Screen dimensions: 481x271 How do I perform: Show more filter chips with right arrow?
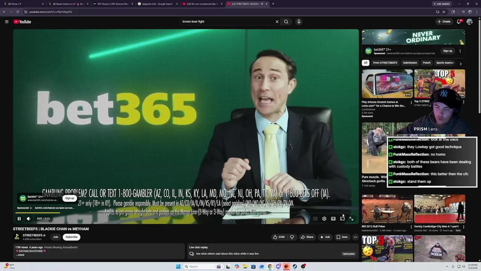click(x=461, y=64)
